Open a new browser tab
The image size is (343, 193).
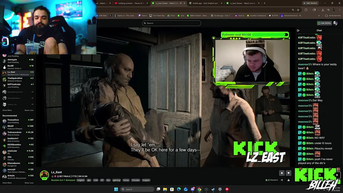[264, 3]
